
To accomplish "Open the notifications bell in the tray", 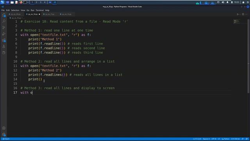I will (227, 2).
